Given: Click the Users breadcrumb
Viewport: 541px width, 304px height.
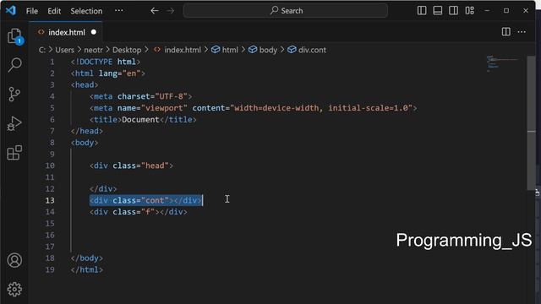Looking at the screenshot, I should click(x=64, y=50).
